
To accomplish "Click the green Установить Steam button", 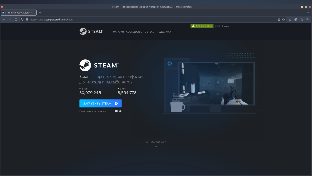I will click(202, 26).
